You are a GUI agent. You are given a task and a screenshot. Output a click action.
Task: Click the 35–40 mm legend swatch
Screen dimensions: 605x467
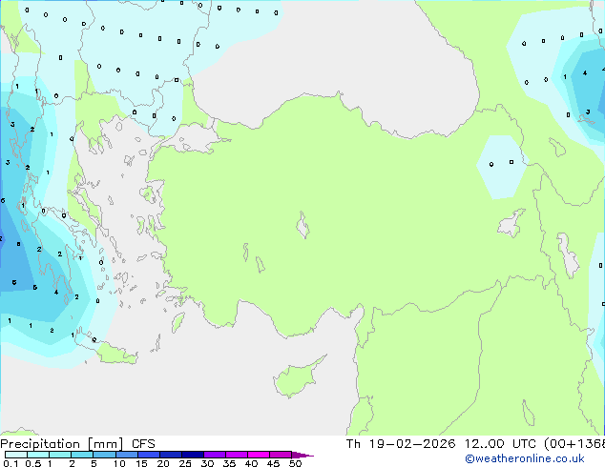tap(236, 455)
